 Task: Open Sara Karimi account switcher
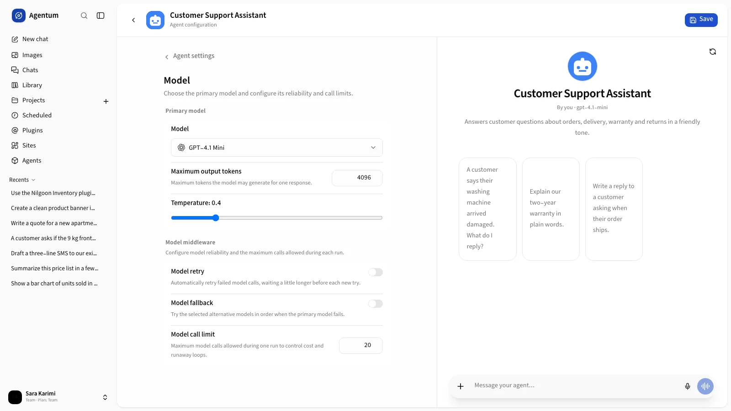coord(58,397)
